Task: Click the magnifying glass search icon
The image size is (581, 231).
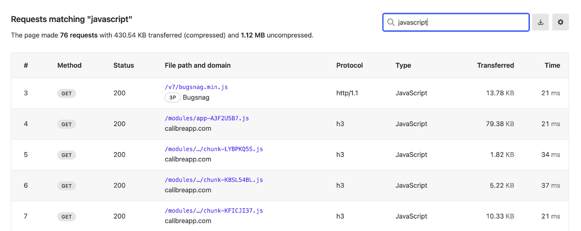Action: click(391, 22)
